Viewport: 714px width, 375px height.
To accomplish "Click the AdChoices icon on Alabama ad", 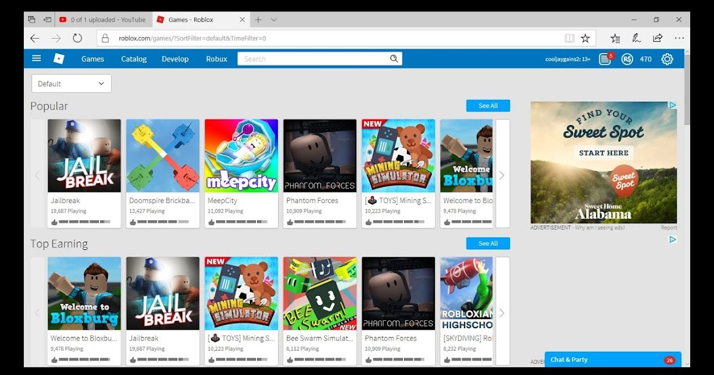I will click(672, 105).
